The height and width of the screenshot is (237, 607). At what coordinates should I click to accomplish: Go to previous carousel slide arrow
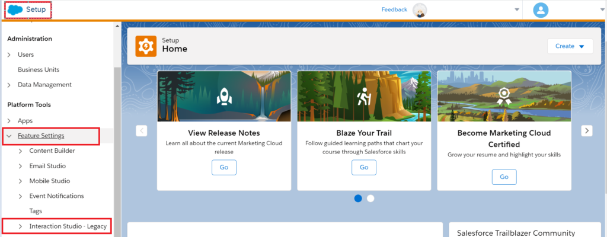tap(141, 131)
